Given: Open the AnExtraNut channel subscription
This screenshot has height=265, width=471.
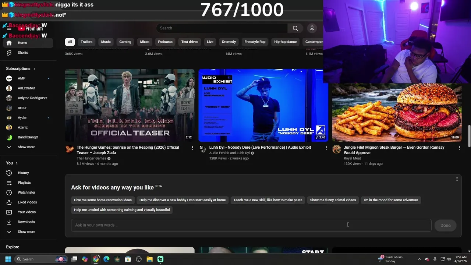Looking at the screenshot, I should pyautogui.click(x=28, y=88).
